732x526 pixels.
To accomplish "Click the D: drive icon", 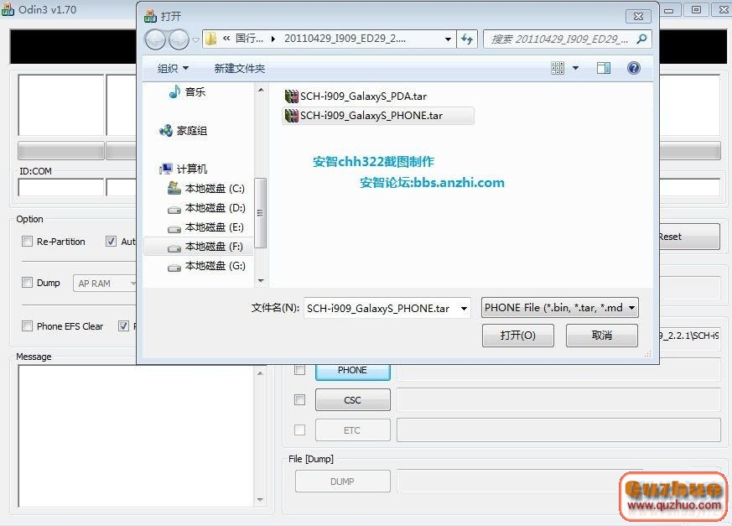I will (174, 210).
